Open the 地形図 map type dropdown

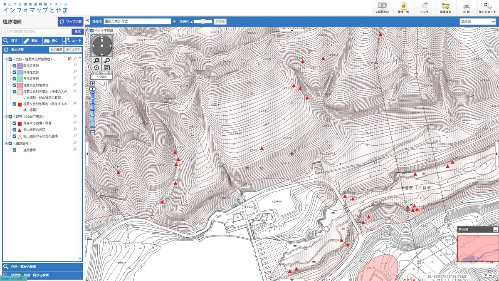click(478, 21)
